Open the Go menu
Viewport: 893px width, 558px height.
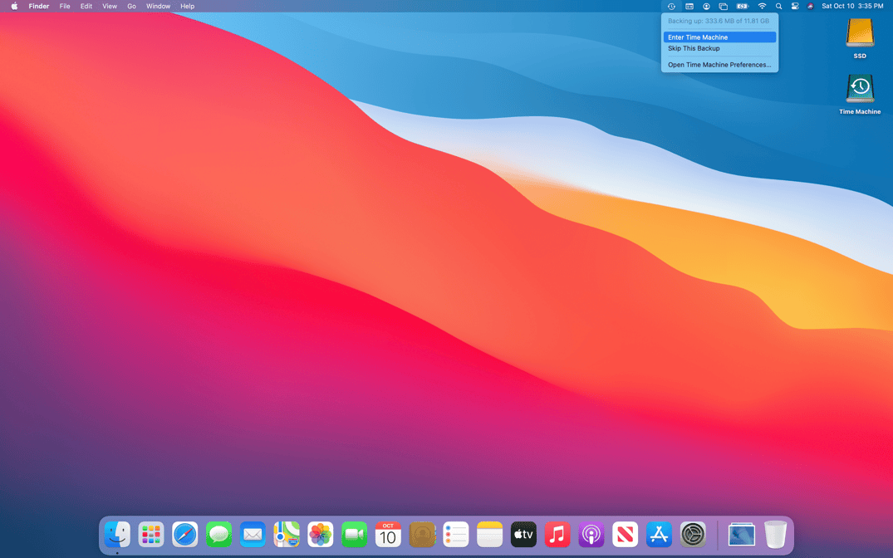(x=131, y=7)
